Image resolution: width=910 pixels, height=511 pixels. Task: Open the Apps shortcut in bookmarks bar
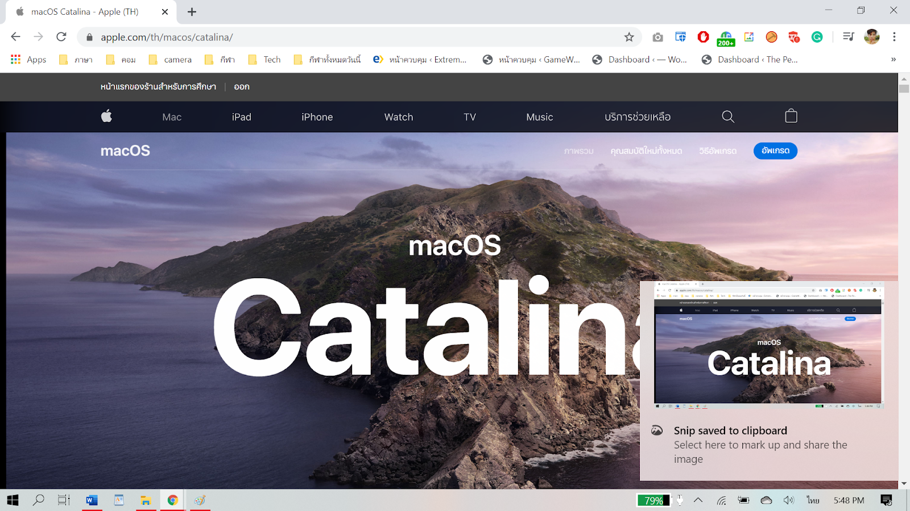click(28, 60)
